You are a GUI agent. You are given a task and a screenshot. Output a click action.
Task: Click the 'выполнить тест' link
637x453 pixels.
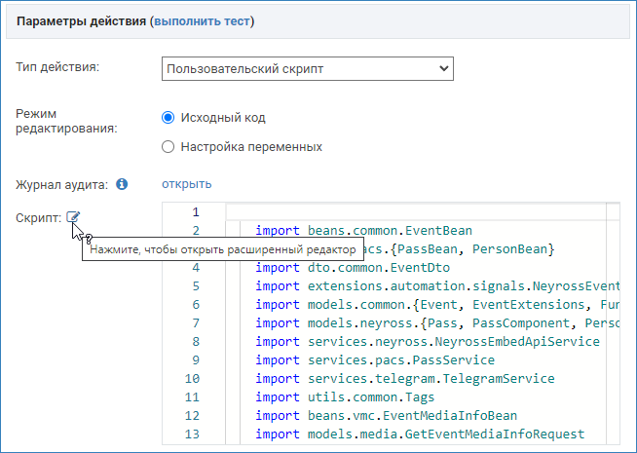point(201,20)
